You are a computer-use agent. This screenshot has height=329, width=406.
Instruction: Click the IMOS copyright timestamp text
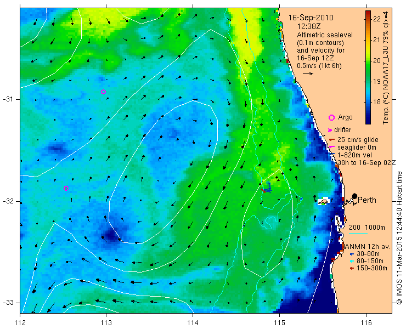[x=399, y=238]
